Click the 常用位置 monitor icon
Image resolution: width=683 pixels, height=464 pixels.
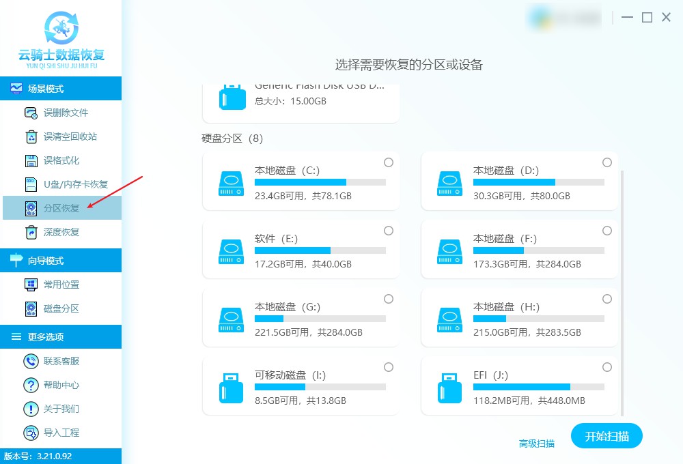[31, 285]
